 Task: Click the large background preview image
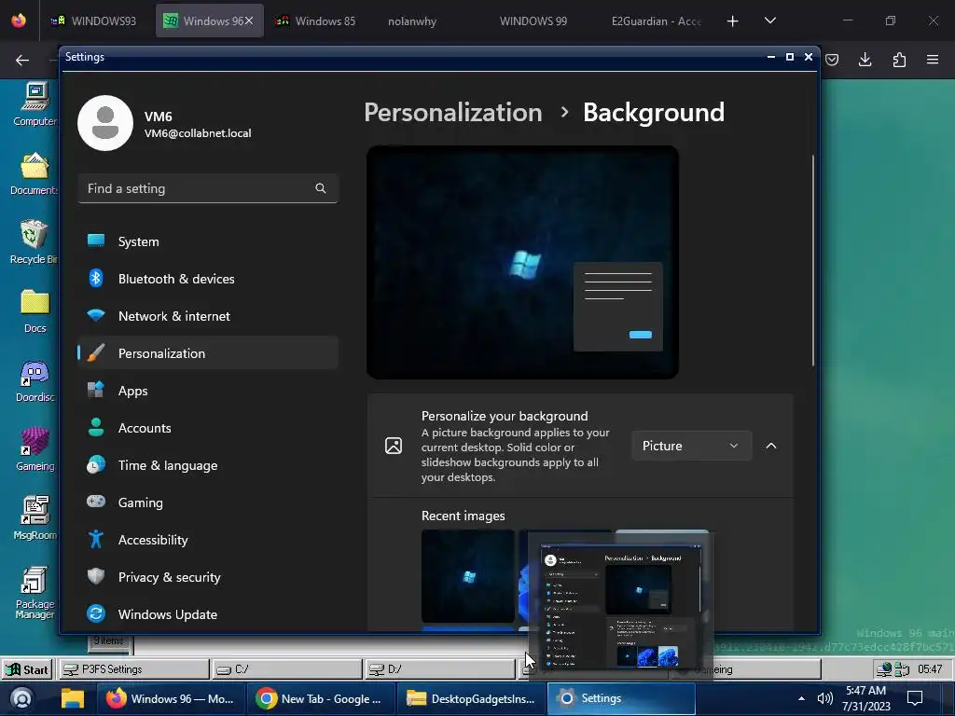(522, 262)
